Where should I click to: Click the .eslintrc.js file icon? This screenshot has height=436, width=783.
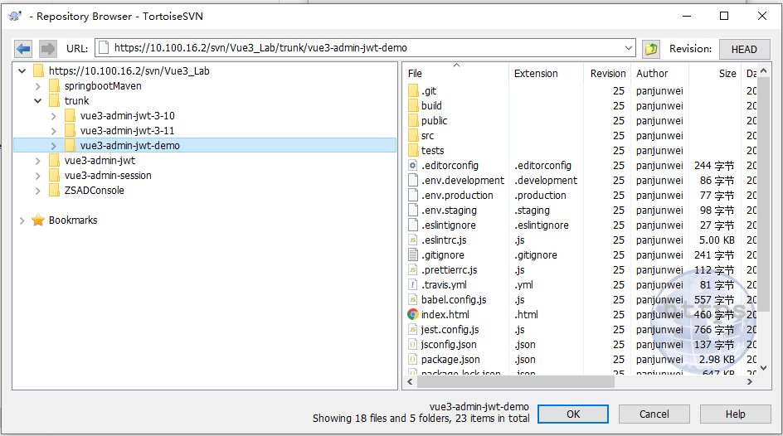click(x=412, y=240)
